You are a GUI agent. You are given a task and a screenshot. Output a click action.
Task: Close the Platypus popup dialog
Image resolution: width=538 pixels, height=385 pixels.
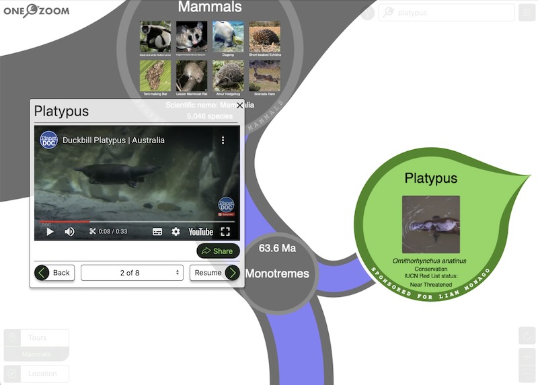pos(240,105)
